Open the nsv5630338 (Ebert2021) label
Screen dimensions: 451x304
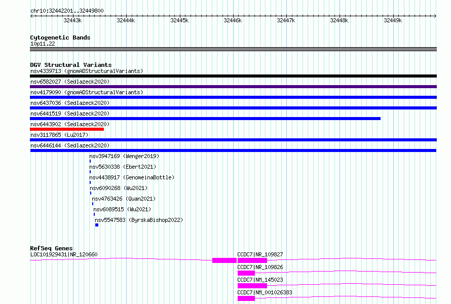pyautogui.click(x=123, y=167)
